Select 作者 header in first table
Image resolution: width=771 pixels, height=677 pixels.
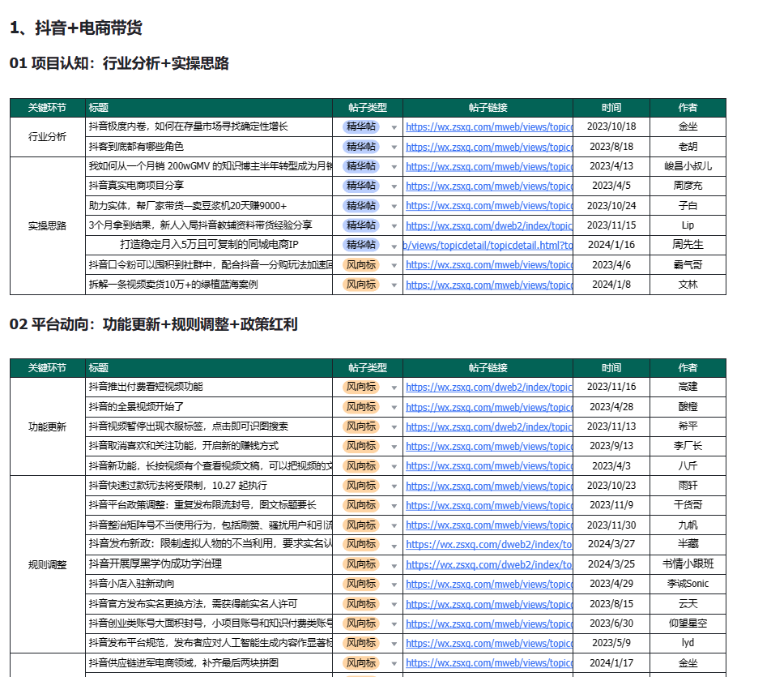tap(688, 108)
